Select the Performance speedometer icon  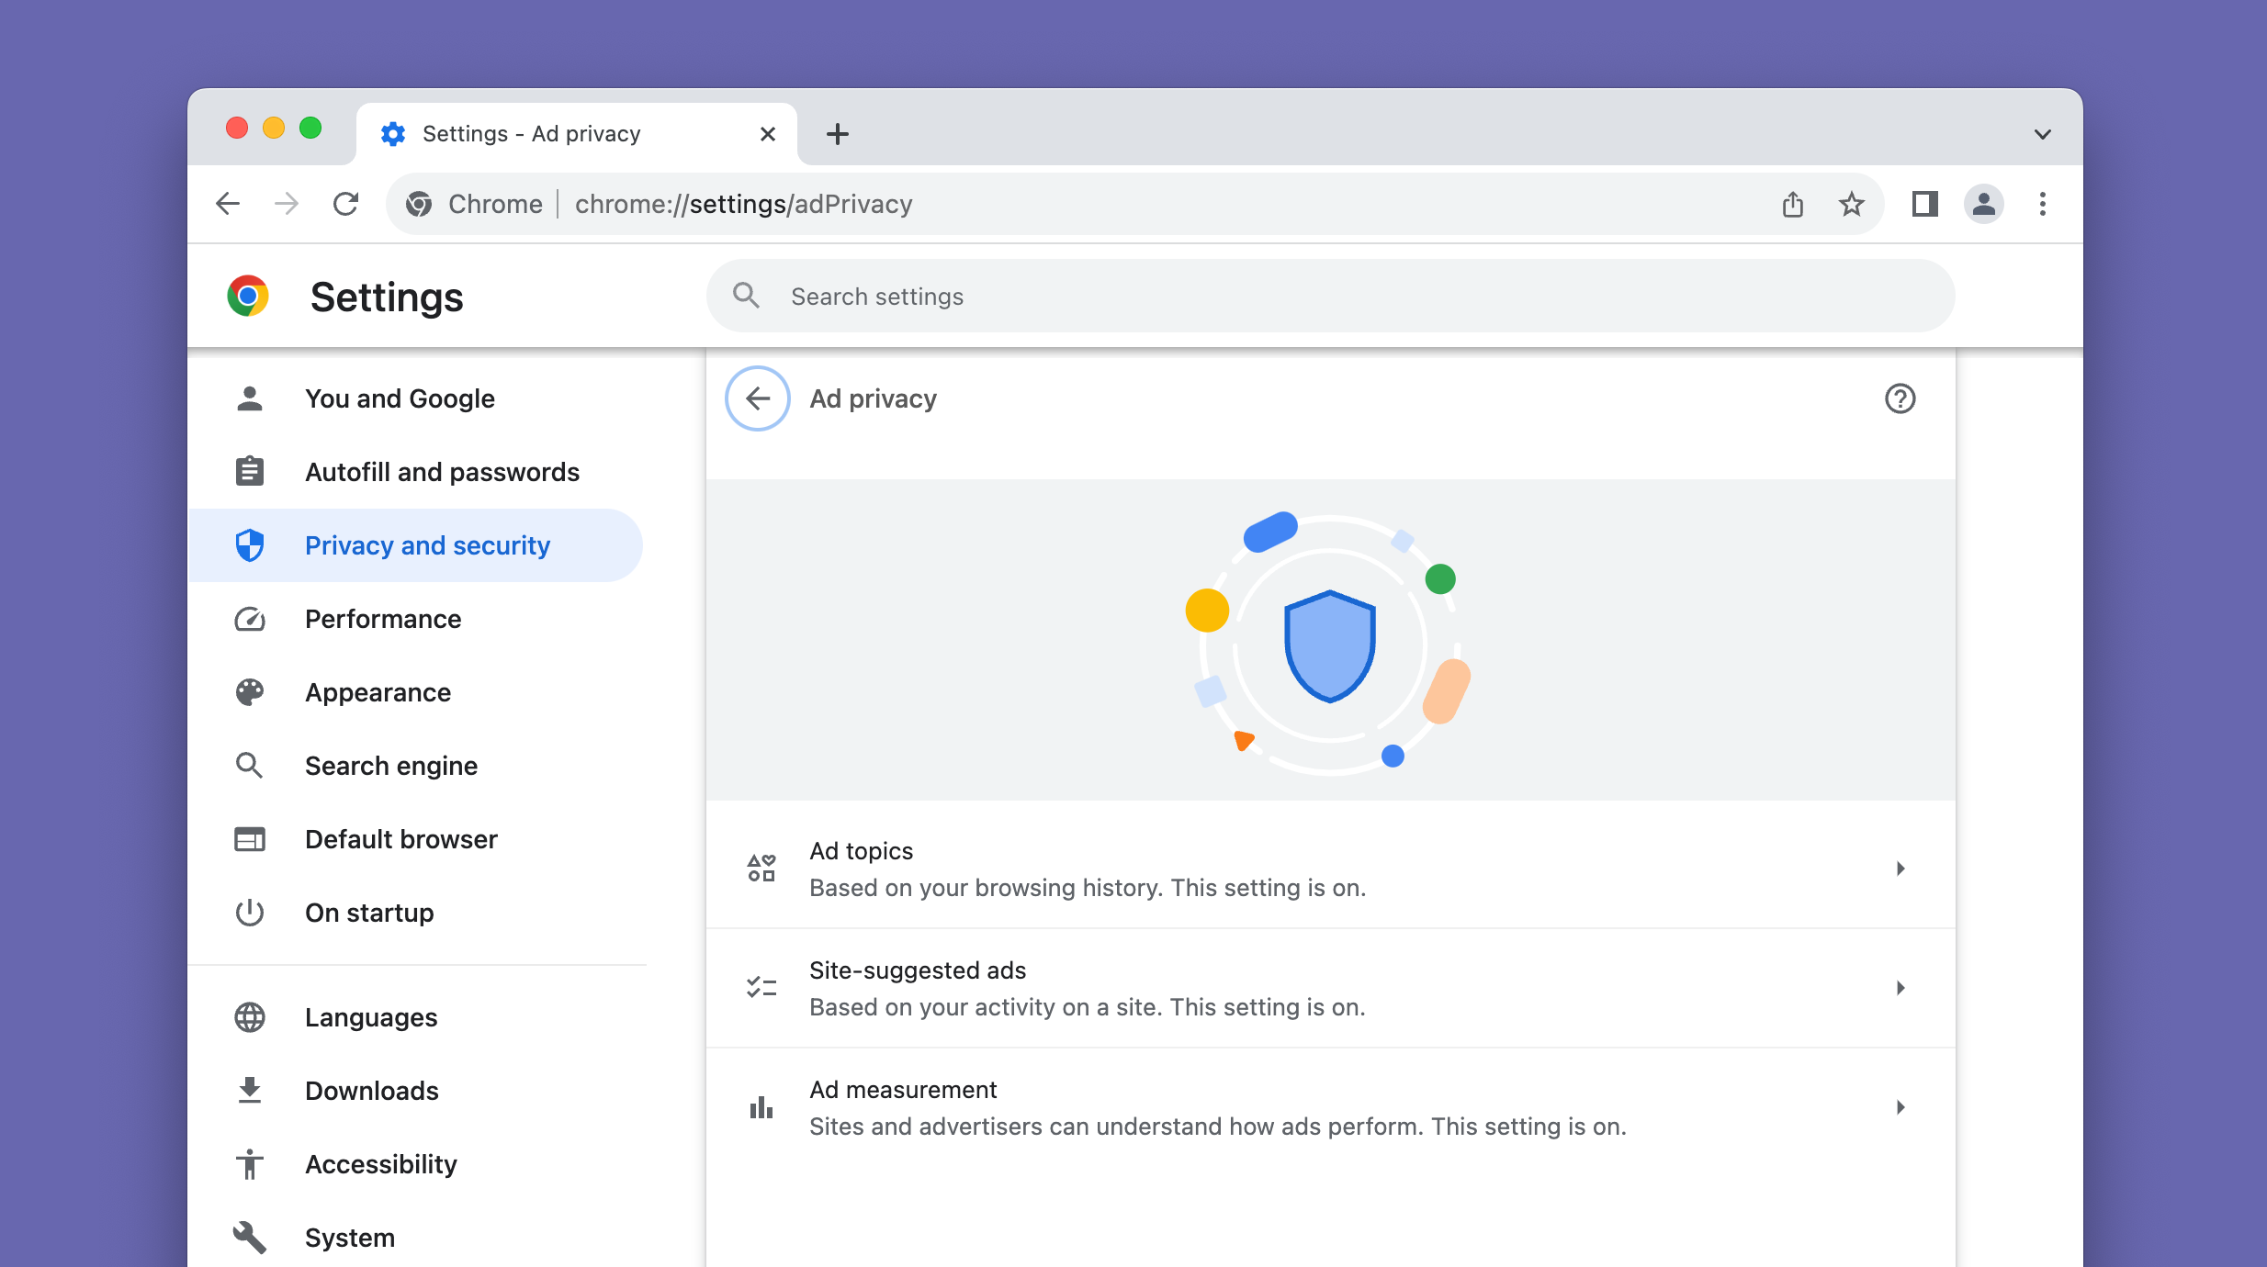249,619
